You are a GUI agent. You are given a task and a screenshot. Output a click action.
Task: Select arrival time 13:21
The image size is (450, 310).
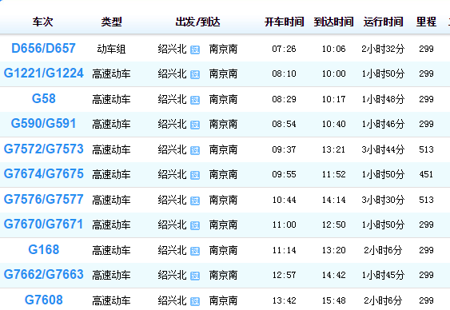pos(333,149)
